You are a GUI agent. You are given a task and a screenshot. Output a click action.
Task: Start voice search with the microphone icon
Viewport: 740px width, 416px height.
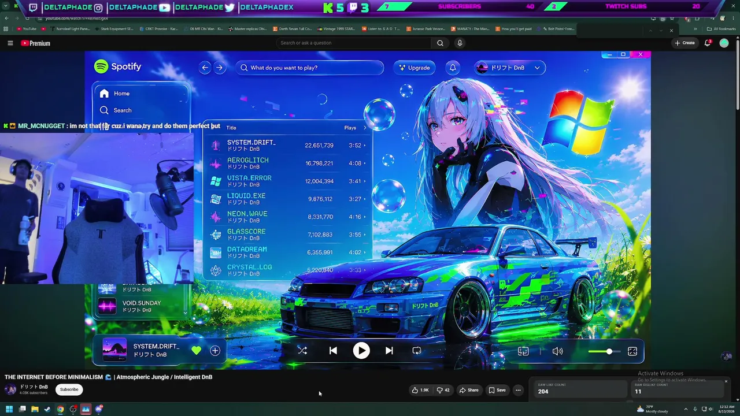[460, 43]
